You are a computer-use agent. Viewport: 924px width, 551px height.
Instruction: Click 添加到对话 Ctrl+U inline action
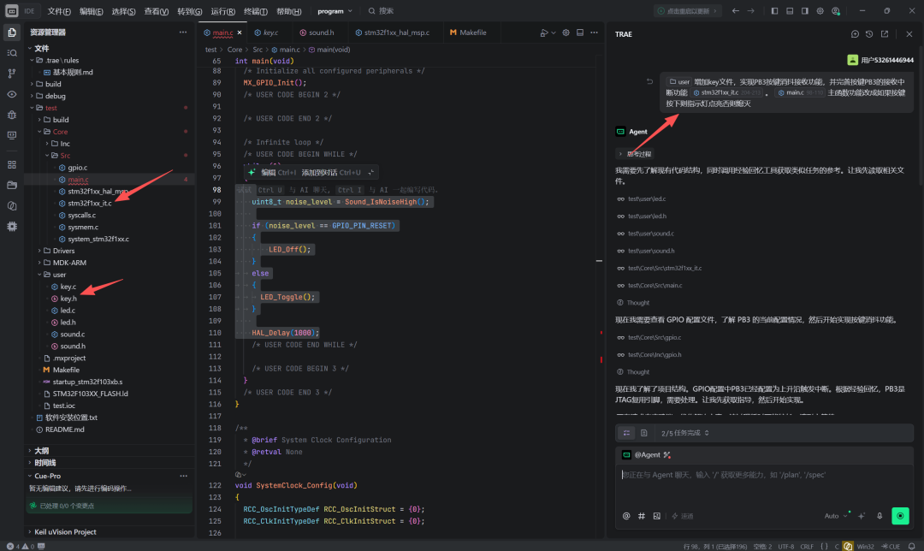click(x=330, y=173)
